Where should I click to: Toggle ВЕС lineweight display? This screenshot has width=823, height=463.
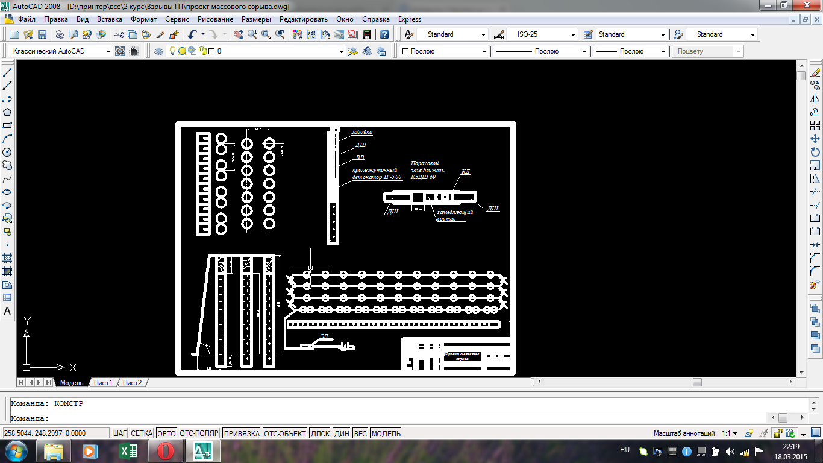360,433
